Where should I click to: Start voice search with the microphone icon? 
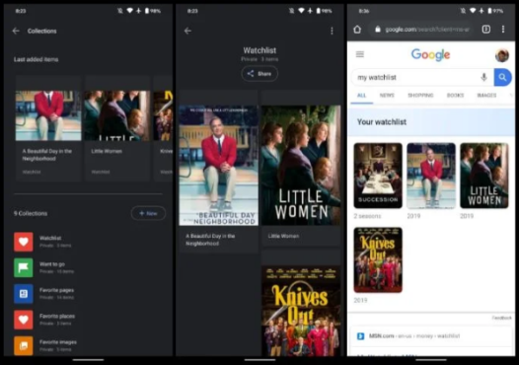pyautogui.click(x=483, y=77)
